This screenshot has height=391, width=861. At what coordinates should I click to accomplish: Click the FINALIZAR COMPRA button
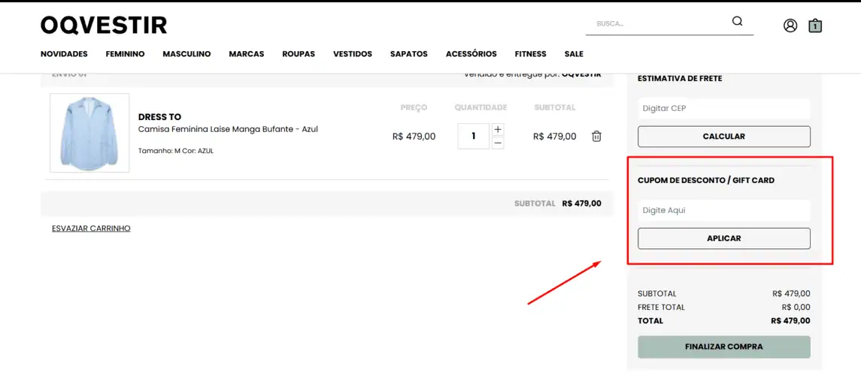point(723,347)
